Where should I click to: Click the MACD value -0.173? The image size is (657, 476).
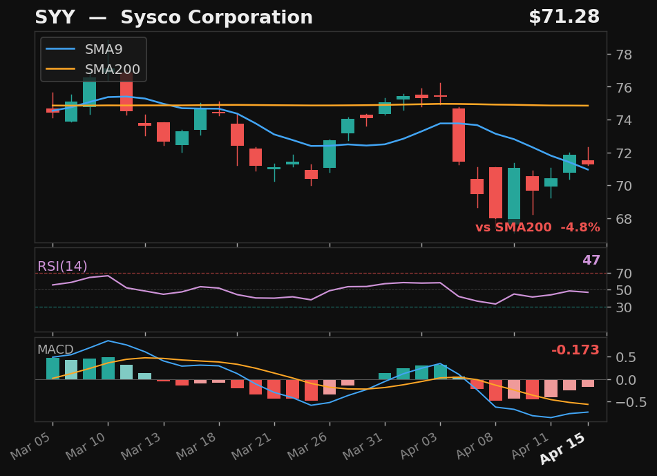pos(575,350)
